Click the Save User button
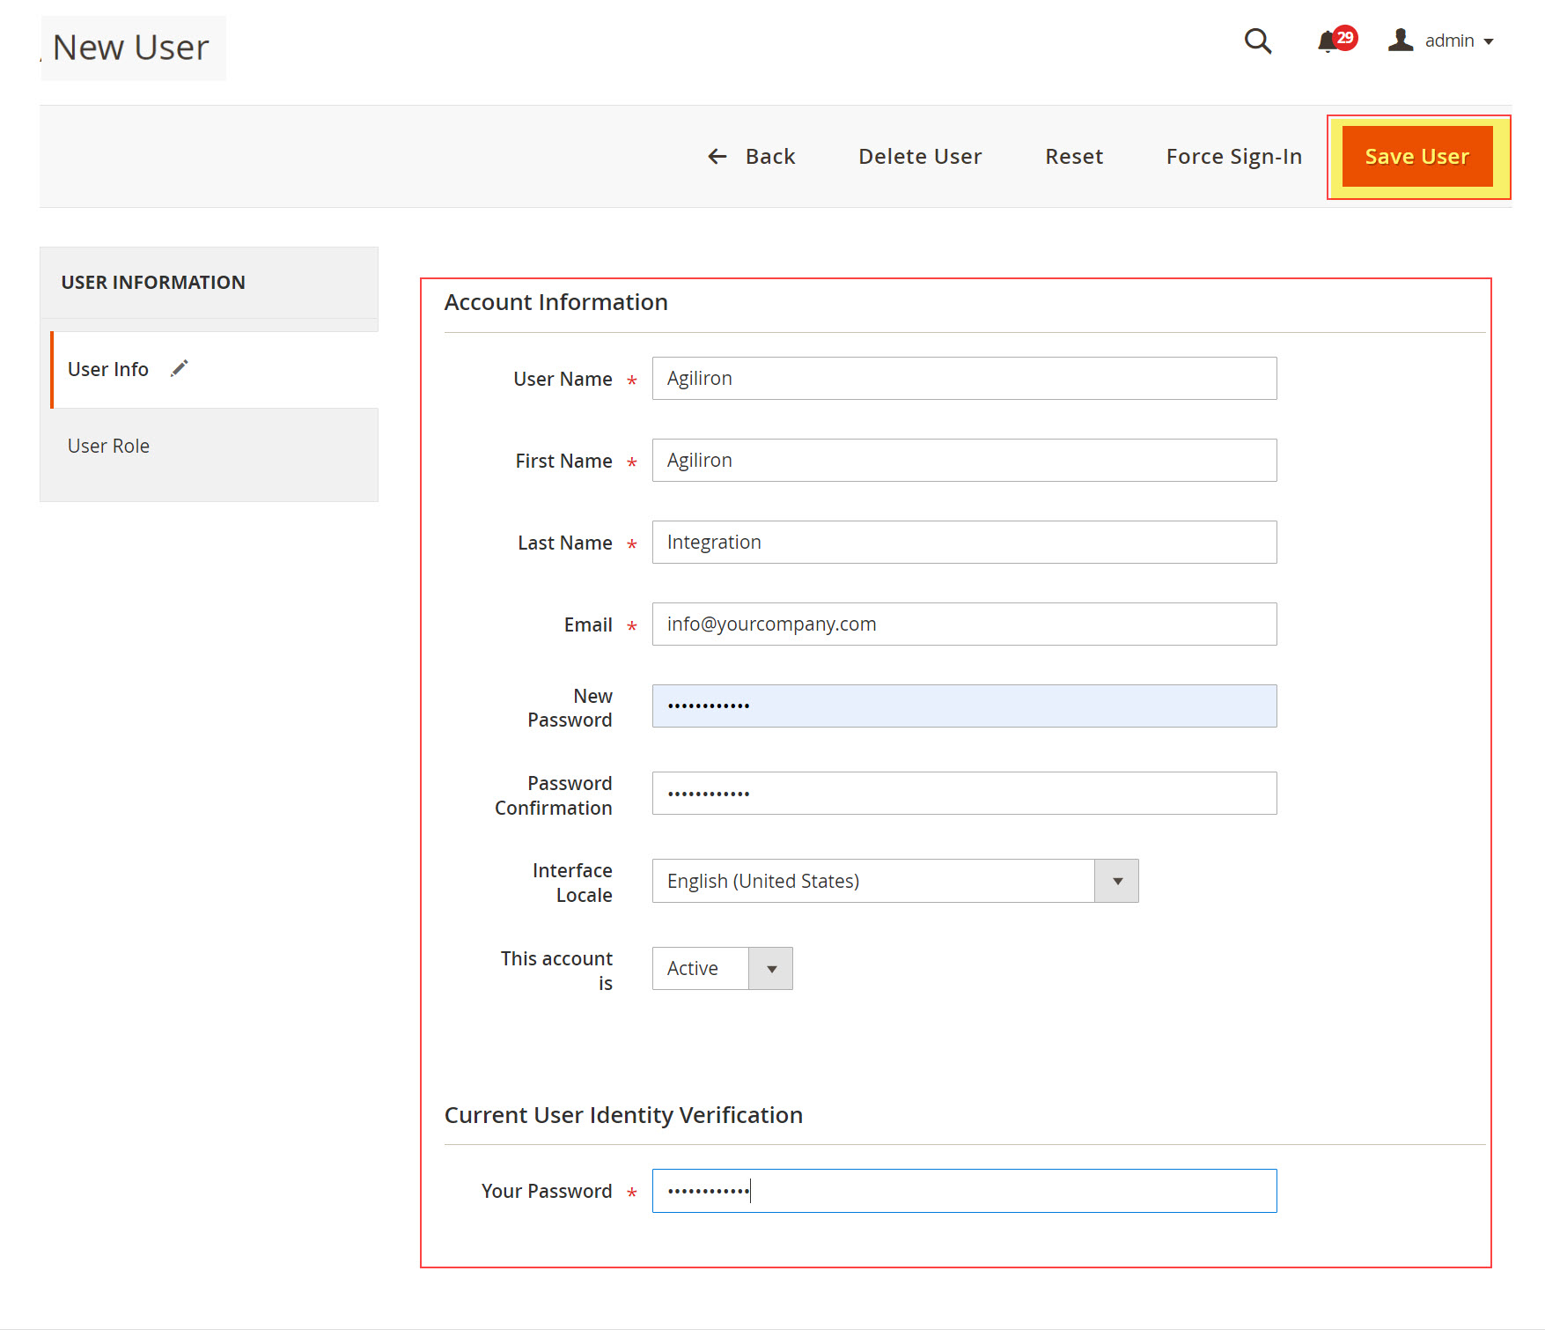Screen dimensions: 1545x1330 [x=1417, y=157]
